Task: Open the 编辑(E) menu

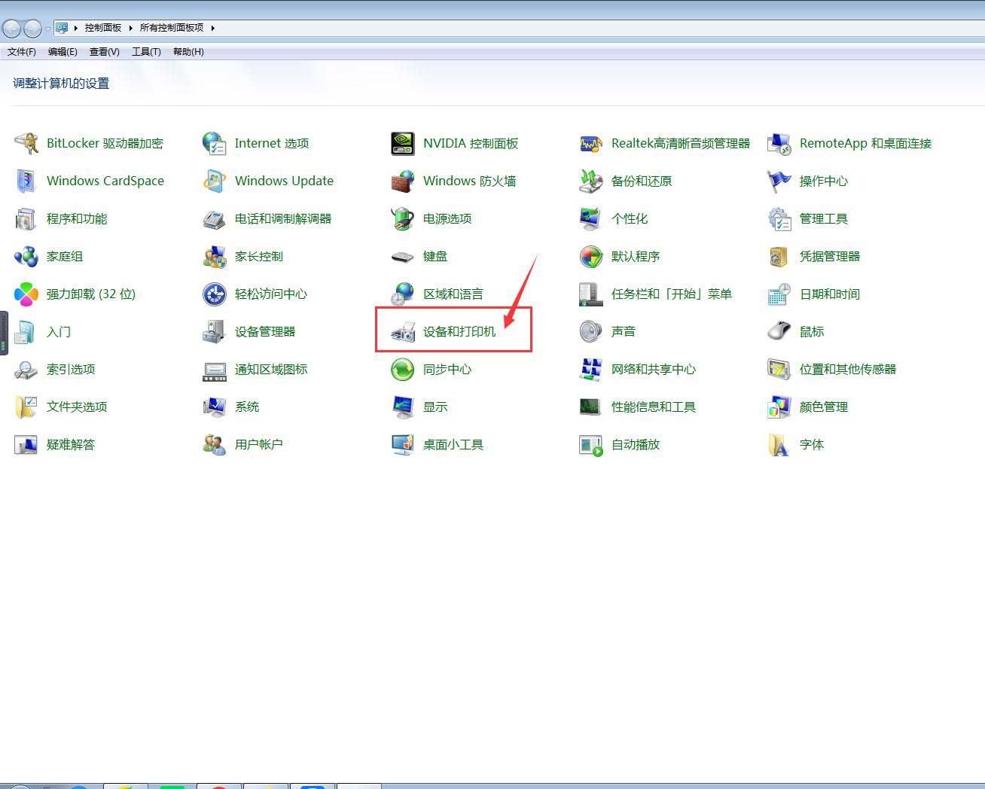Action: pos(63,52)
